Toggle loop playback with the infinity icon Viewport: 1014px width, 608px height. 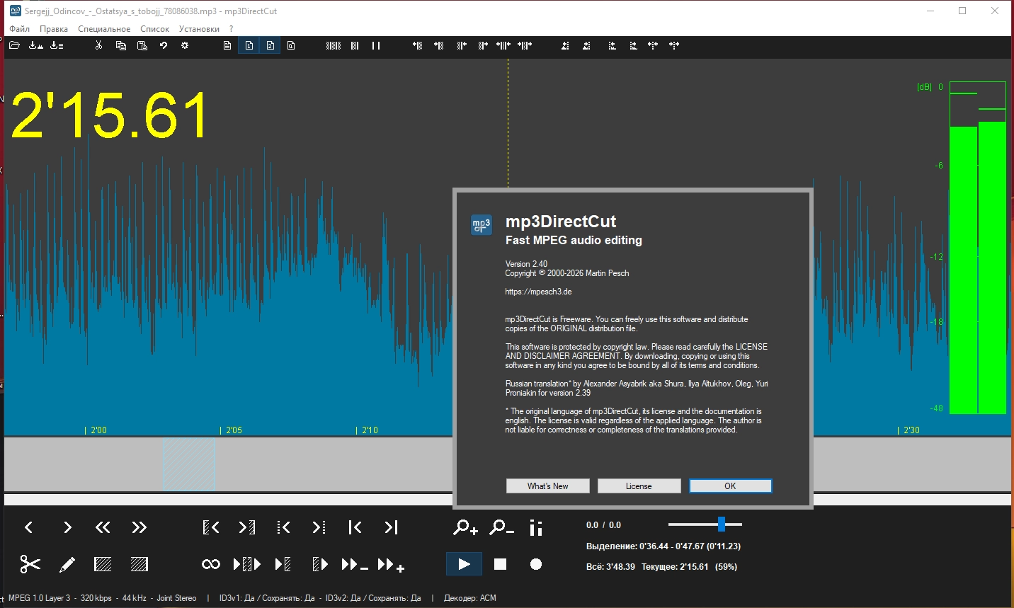[211, 564]
